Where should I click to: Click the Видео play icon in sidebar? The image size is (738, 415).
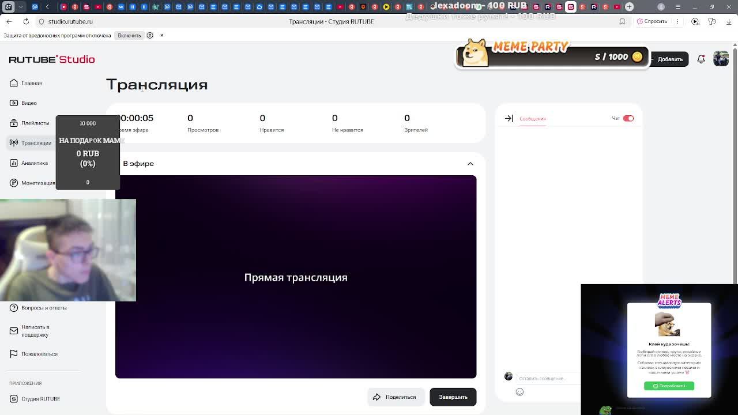pos(14,103)
